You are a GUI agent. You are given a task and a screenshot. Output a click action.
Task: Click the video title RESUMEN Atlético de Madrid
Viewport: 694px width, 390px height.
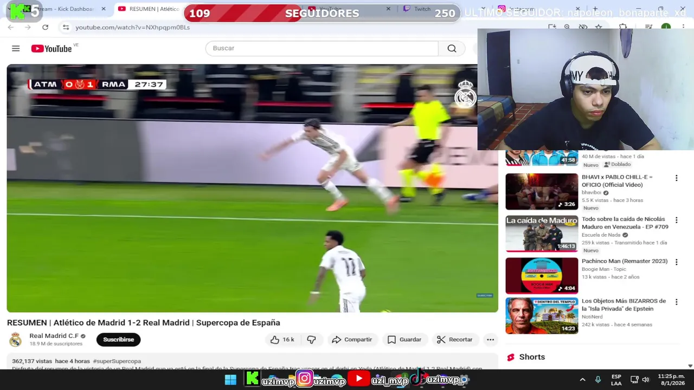[144, 323]
